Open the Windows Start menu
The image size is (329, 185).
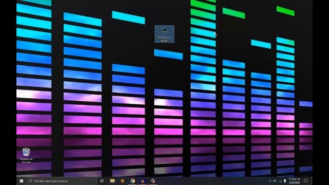22,181
